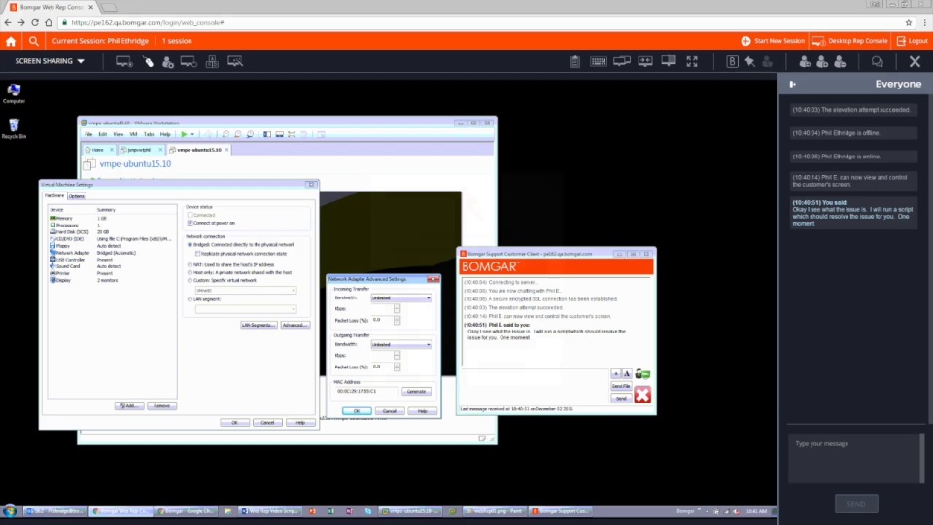Open the VM menu in VMware Workstation
Image resolution: width=933 pixels, height=525 pixels.
133,134
